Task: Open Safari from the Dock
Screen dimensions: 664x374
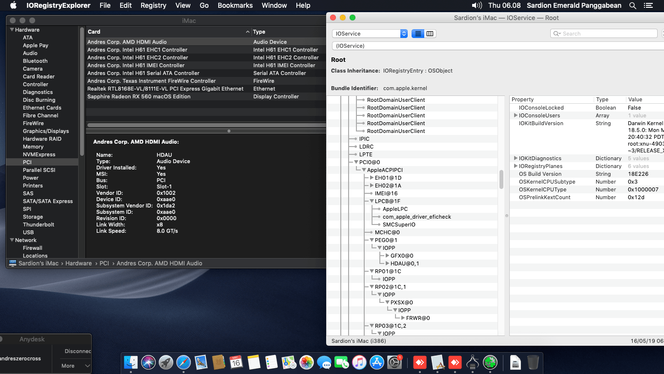Action: [184, 362]
